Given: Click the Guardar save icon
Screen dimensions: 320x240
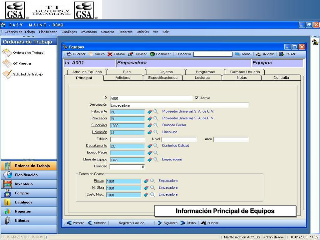Looking at the screenshot, I should click(69, 54).
